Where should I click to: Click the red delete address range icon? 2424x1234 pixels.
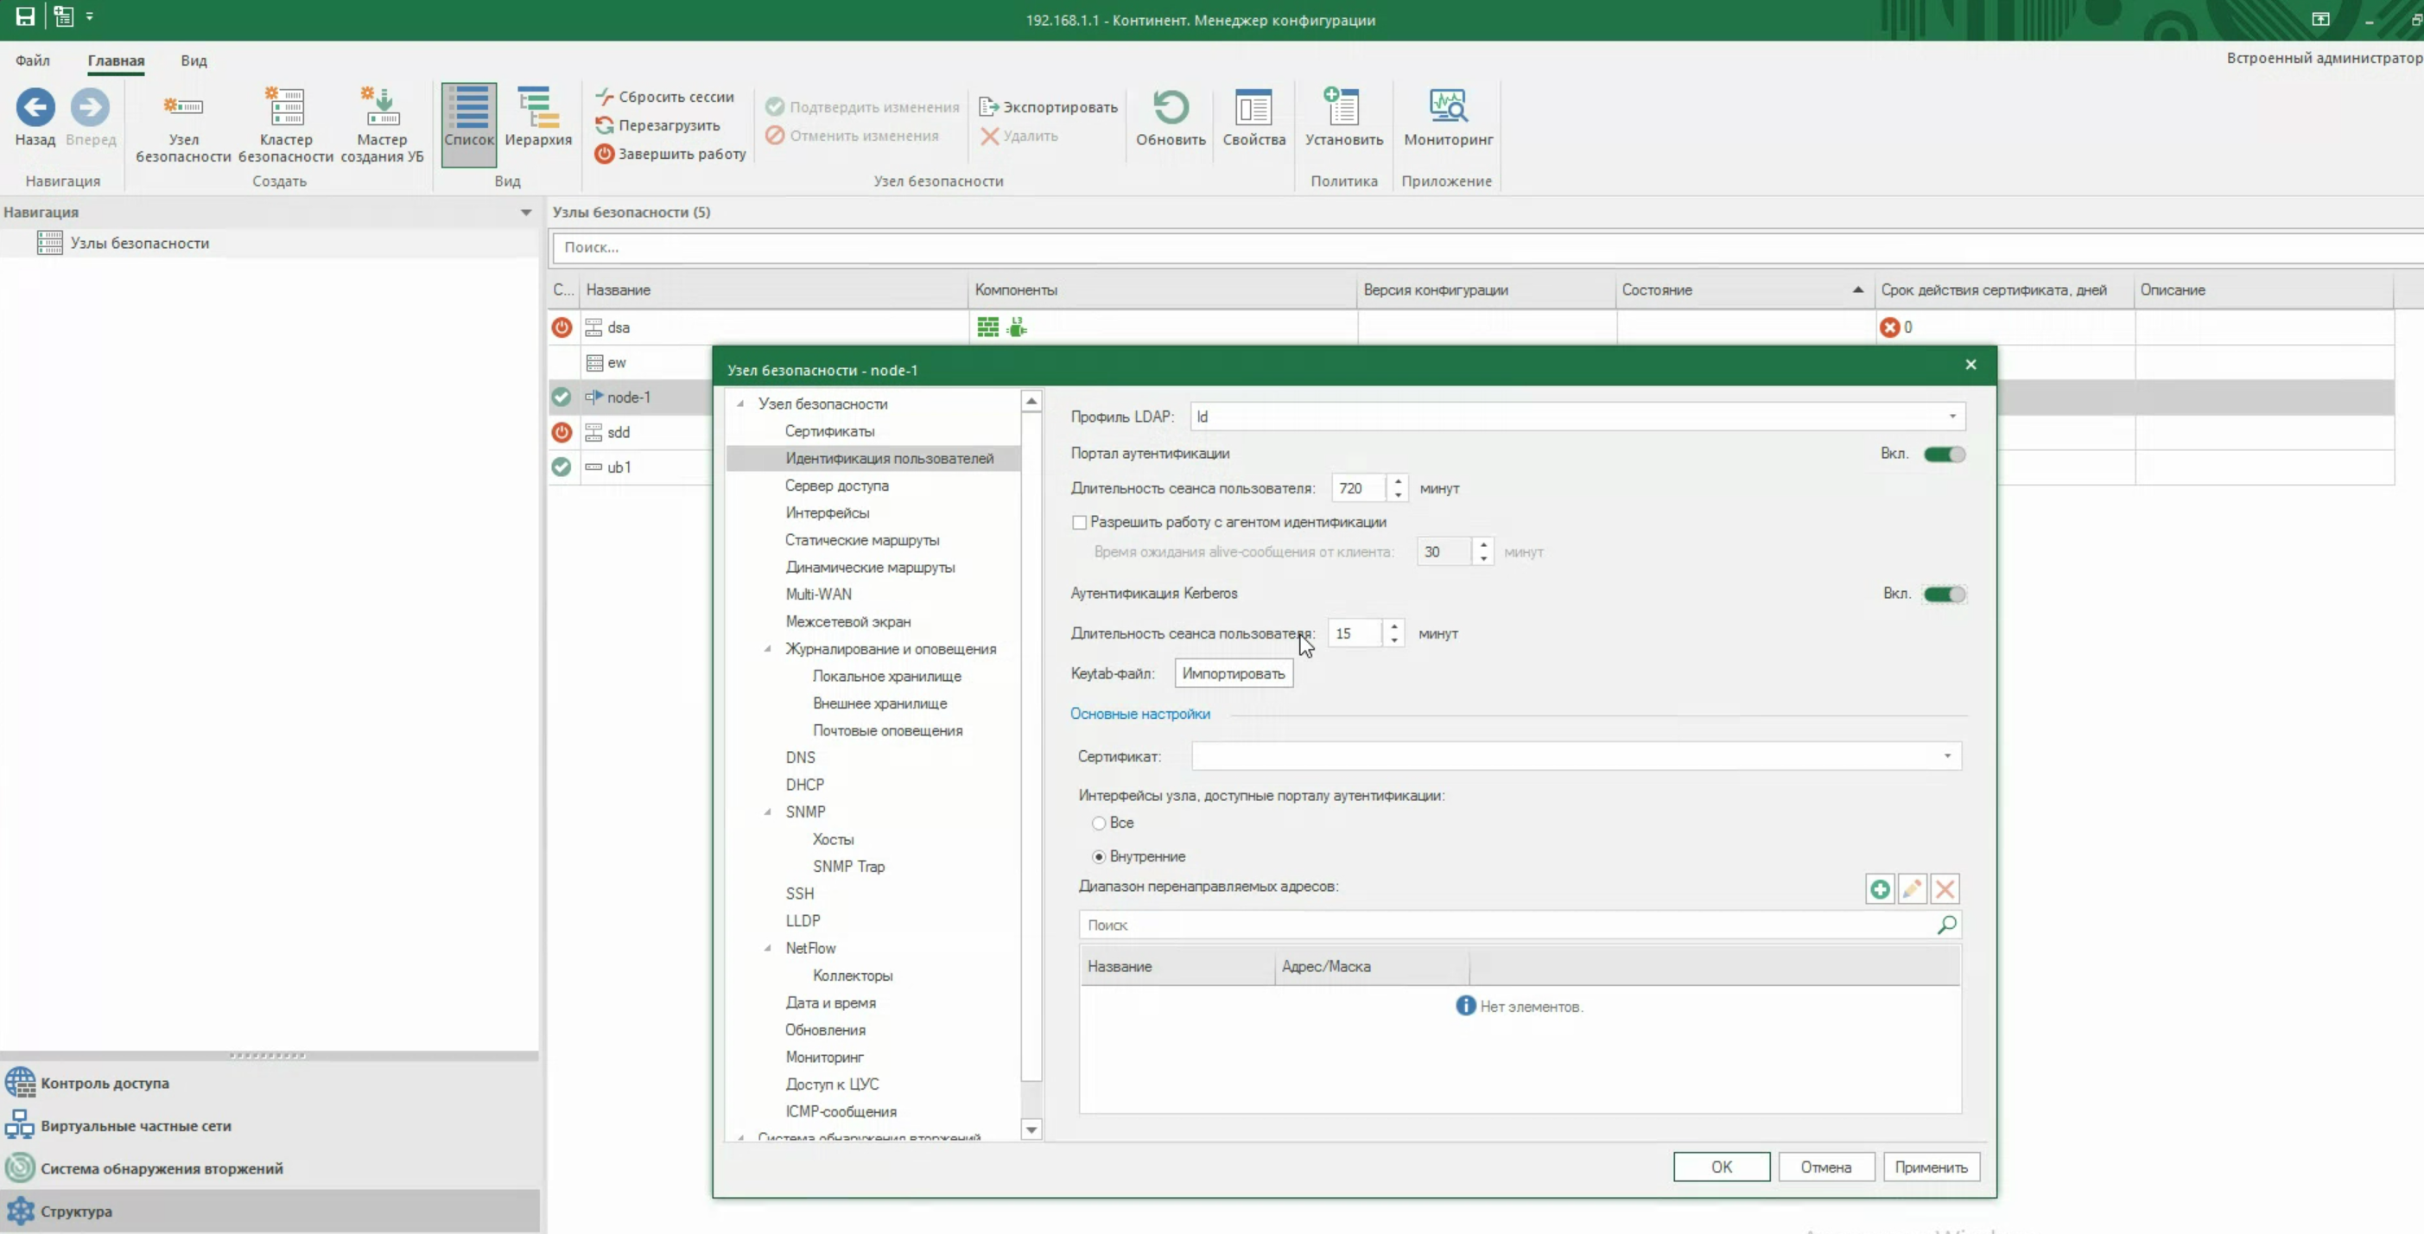(1944, 888)
